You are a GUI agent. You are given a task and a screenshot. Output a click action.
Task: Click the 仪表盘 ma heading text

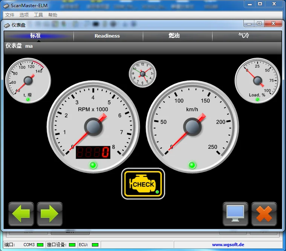[19, 46]
